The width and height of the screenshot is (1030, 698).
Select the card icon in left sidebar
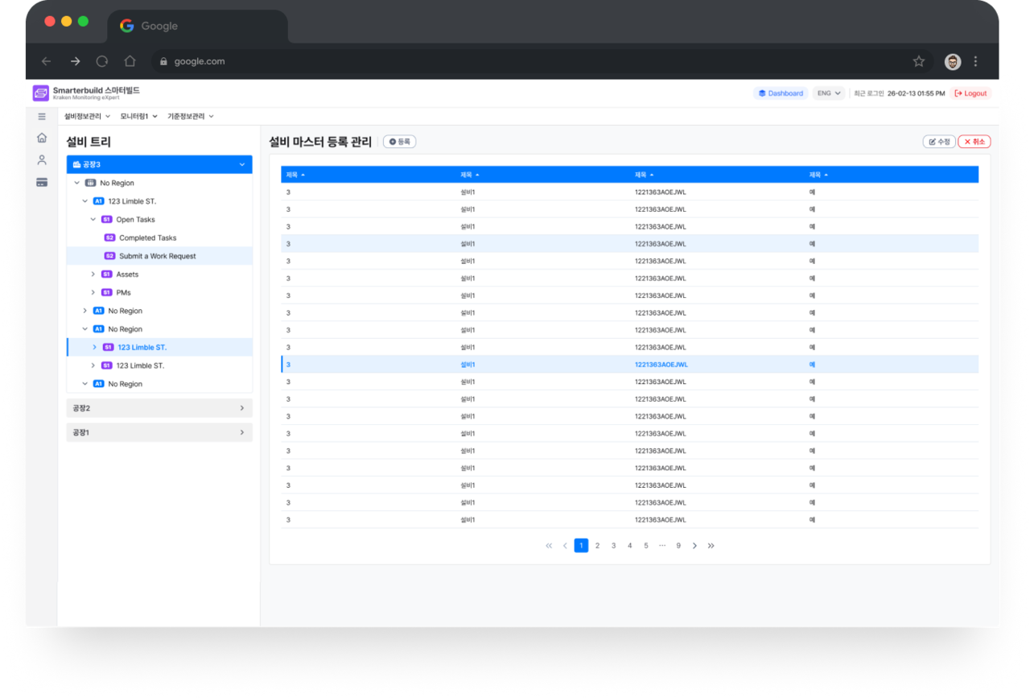42,183
